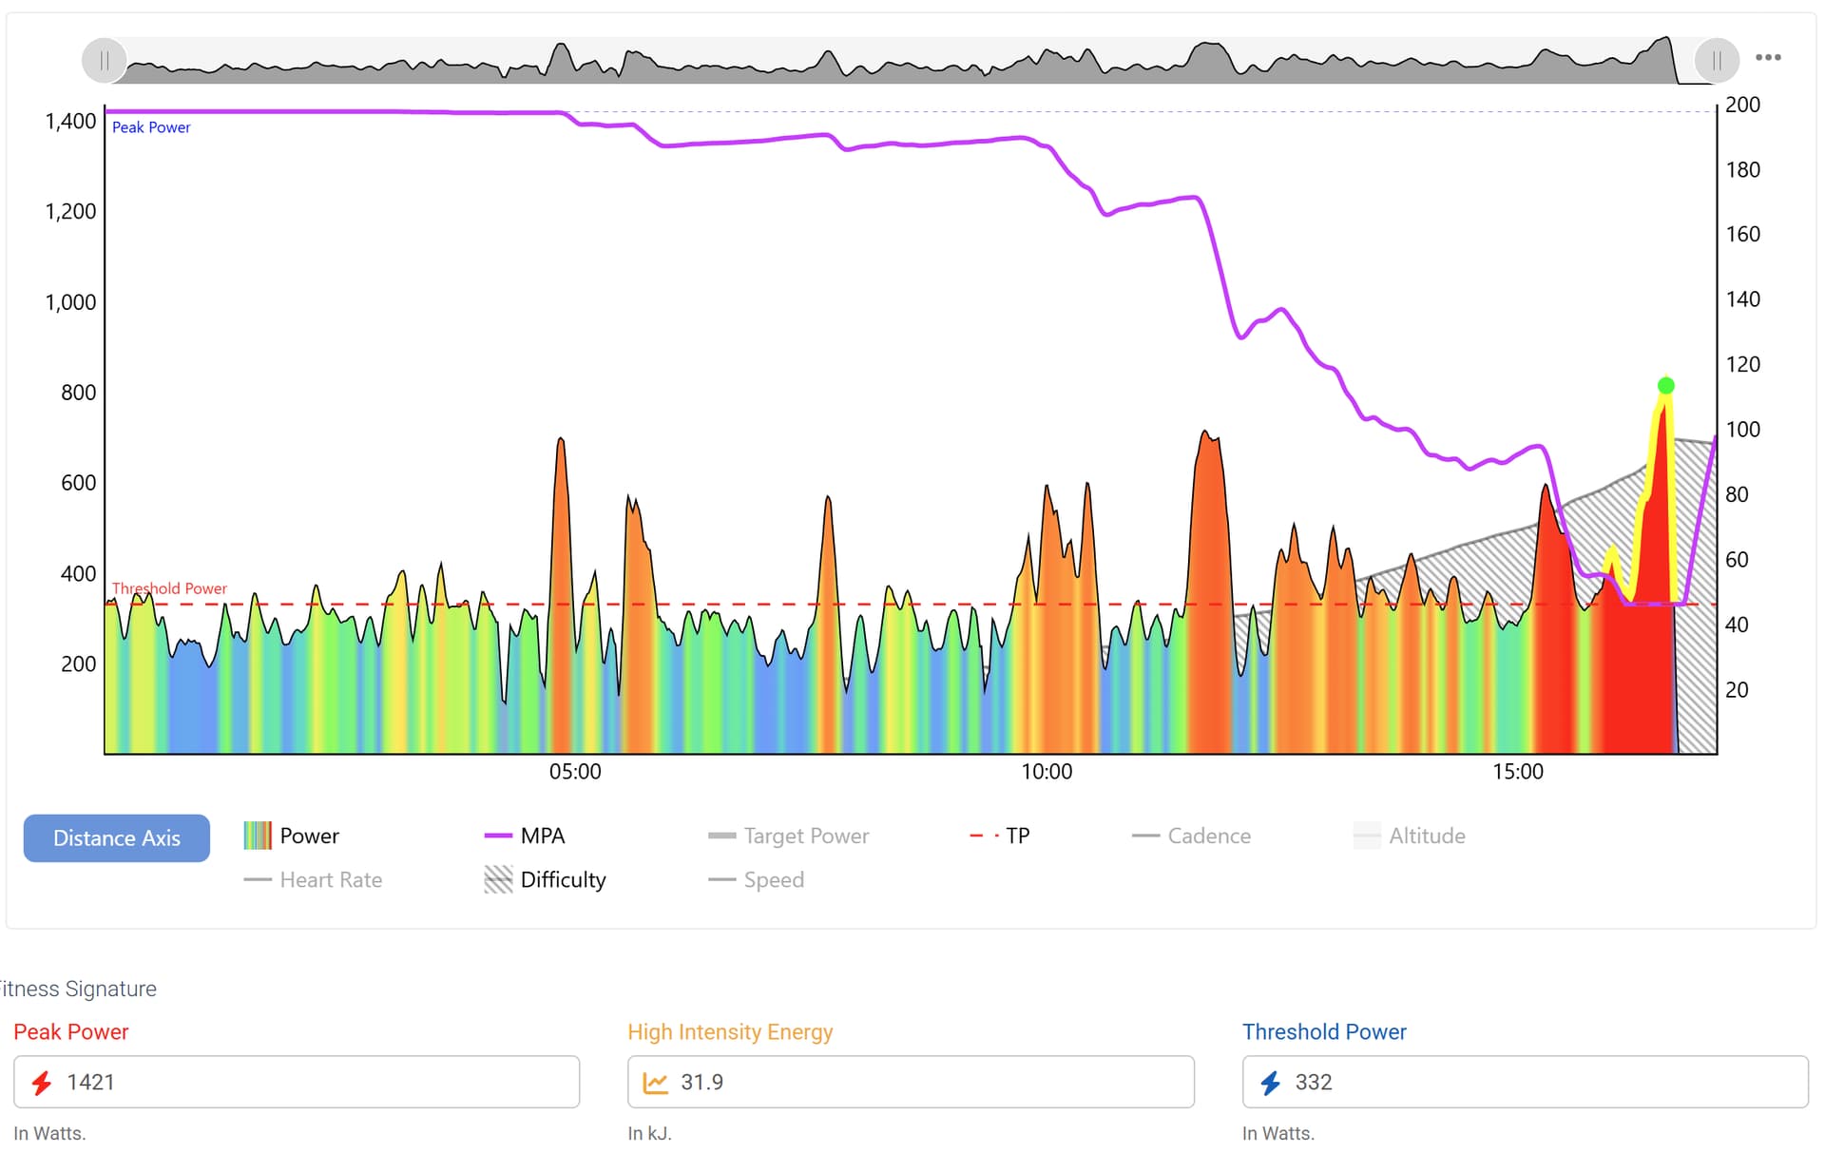Hide the Difficulty hatched area
Image resolution: width=1825 pixels, height=1154 pixels.
point(545,879)
